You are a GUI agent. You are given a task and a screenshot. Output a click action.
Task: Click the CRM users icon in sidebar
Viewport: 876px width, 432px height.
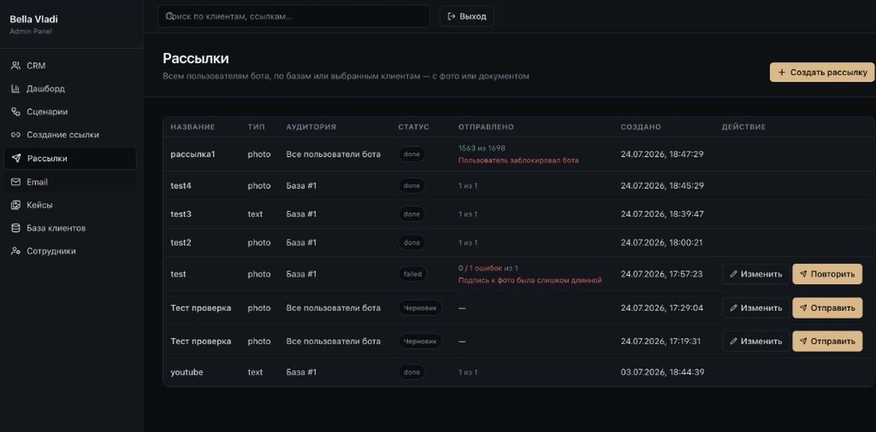[x=16, y=66]
